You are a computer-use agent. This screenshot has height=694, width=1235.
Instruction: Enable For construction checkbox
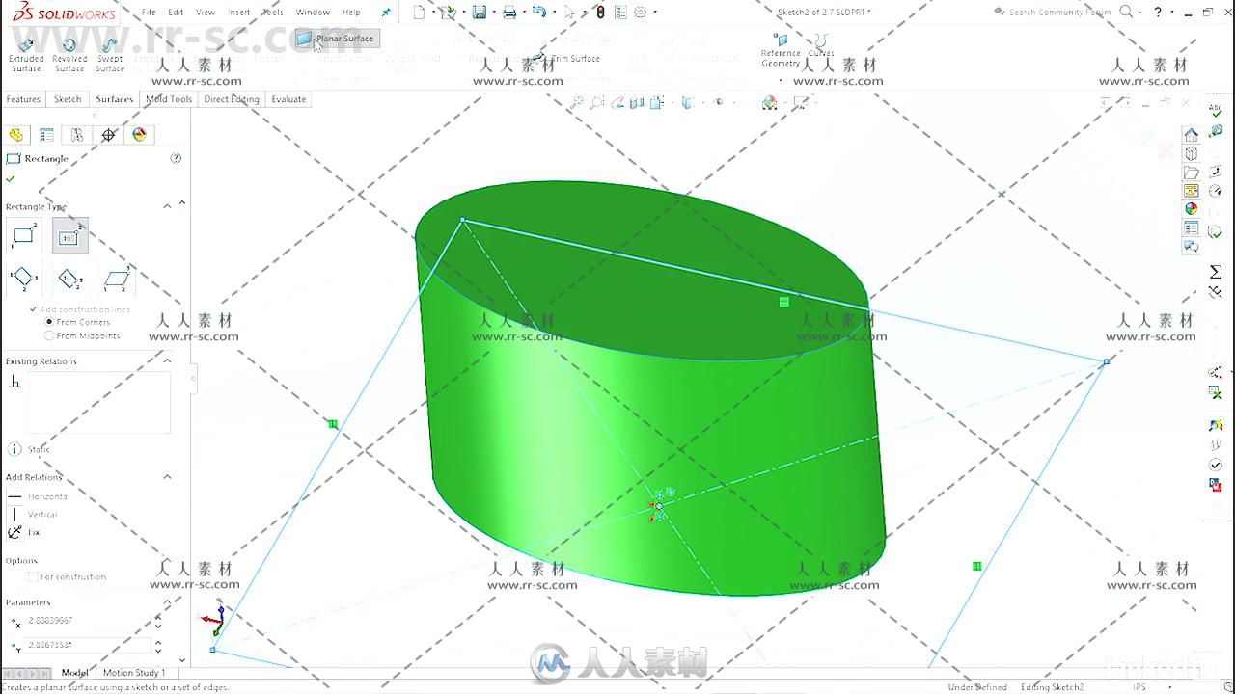pos(34,576)
